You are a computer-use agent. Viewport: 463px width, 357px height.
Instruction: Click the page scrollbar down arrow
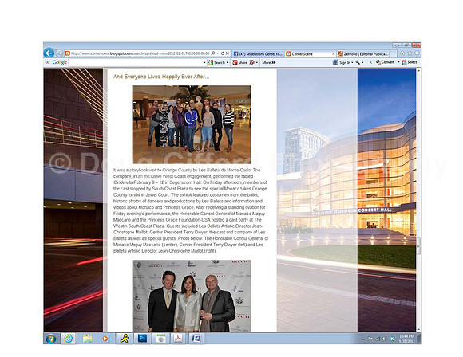coord(419,329)
